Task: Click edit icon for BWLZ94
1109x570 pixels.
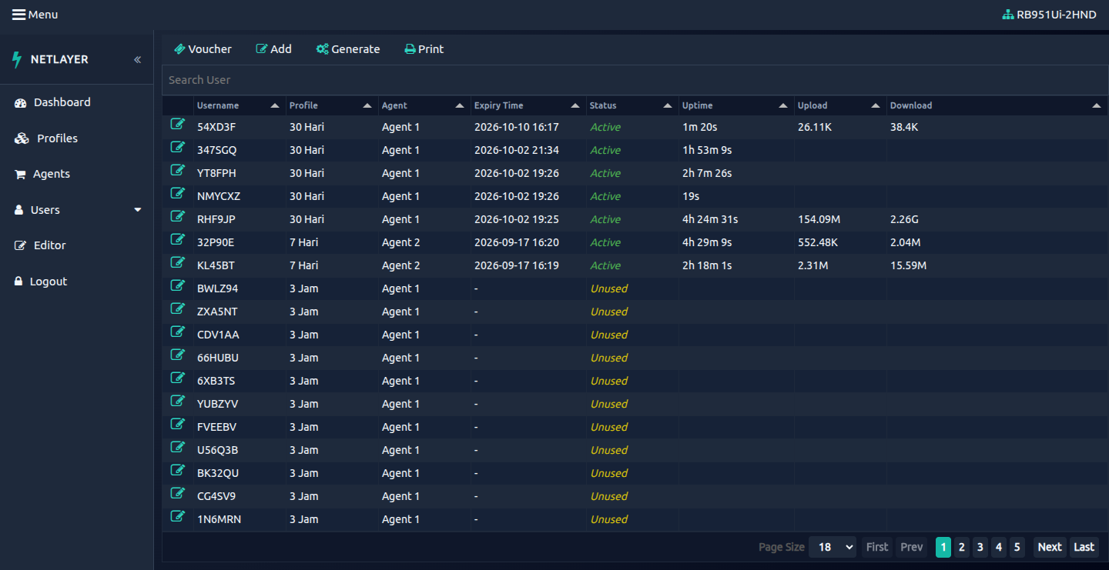Action: click(x=178, y=285)
